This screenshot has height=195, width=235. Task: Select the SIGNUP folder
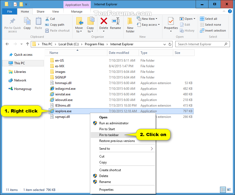pos(121,77)
